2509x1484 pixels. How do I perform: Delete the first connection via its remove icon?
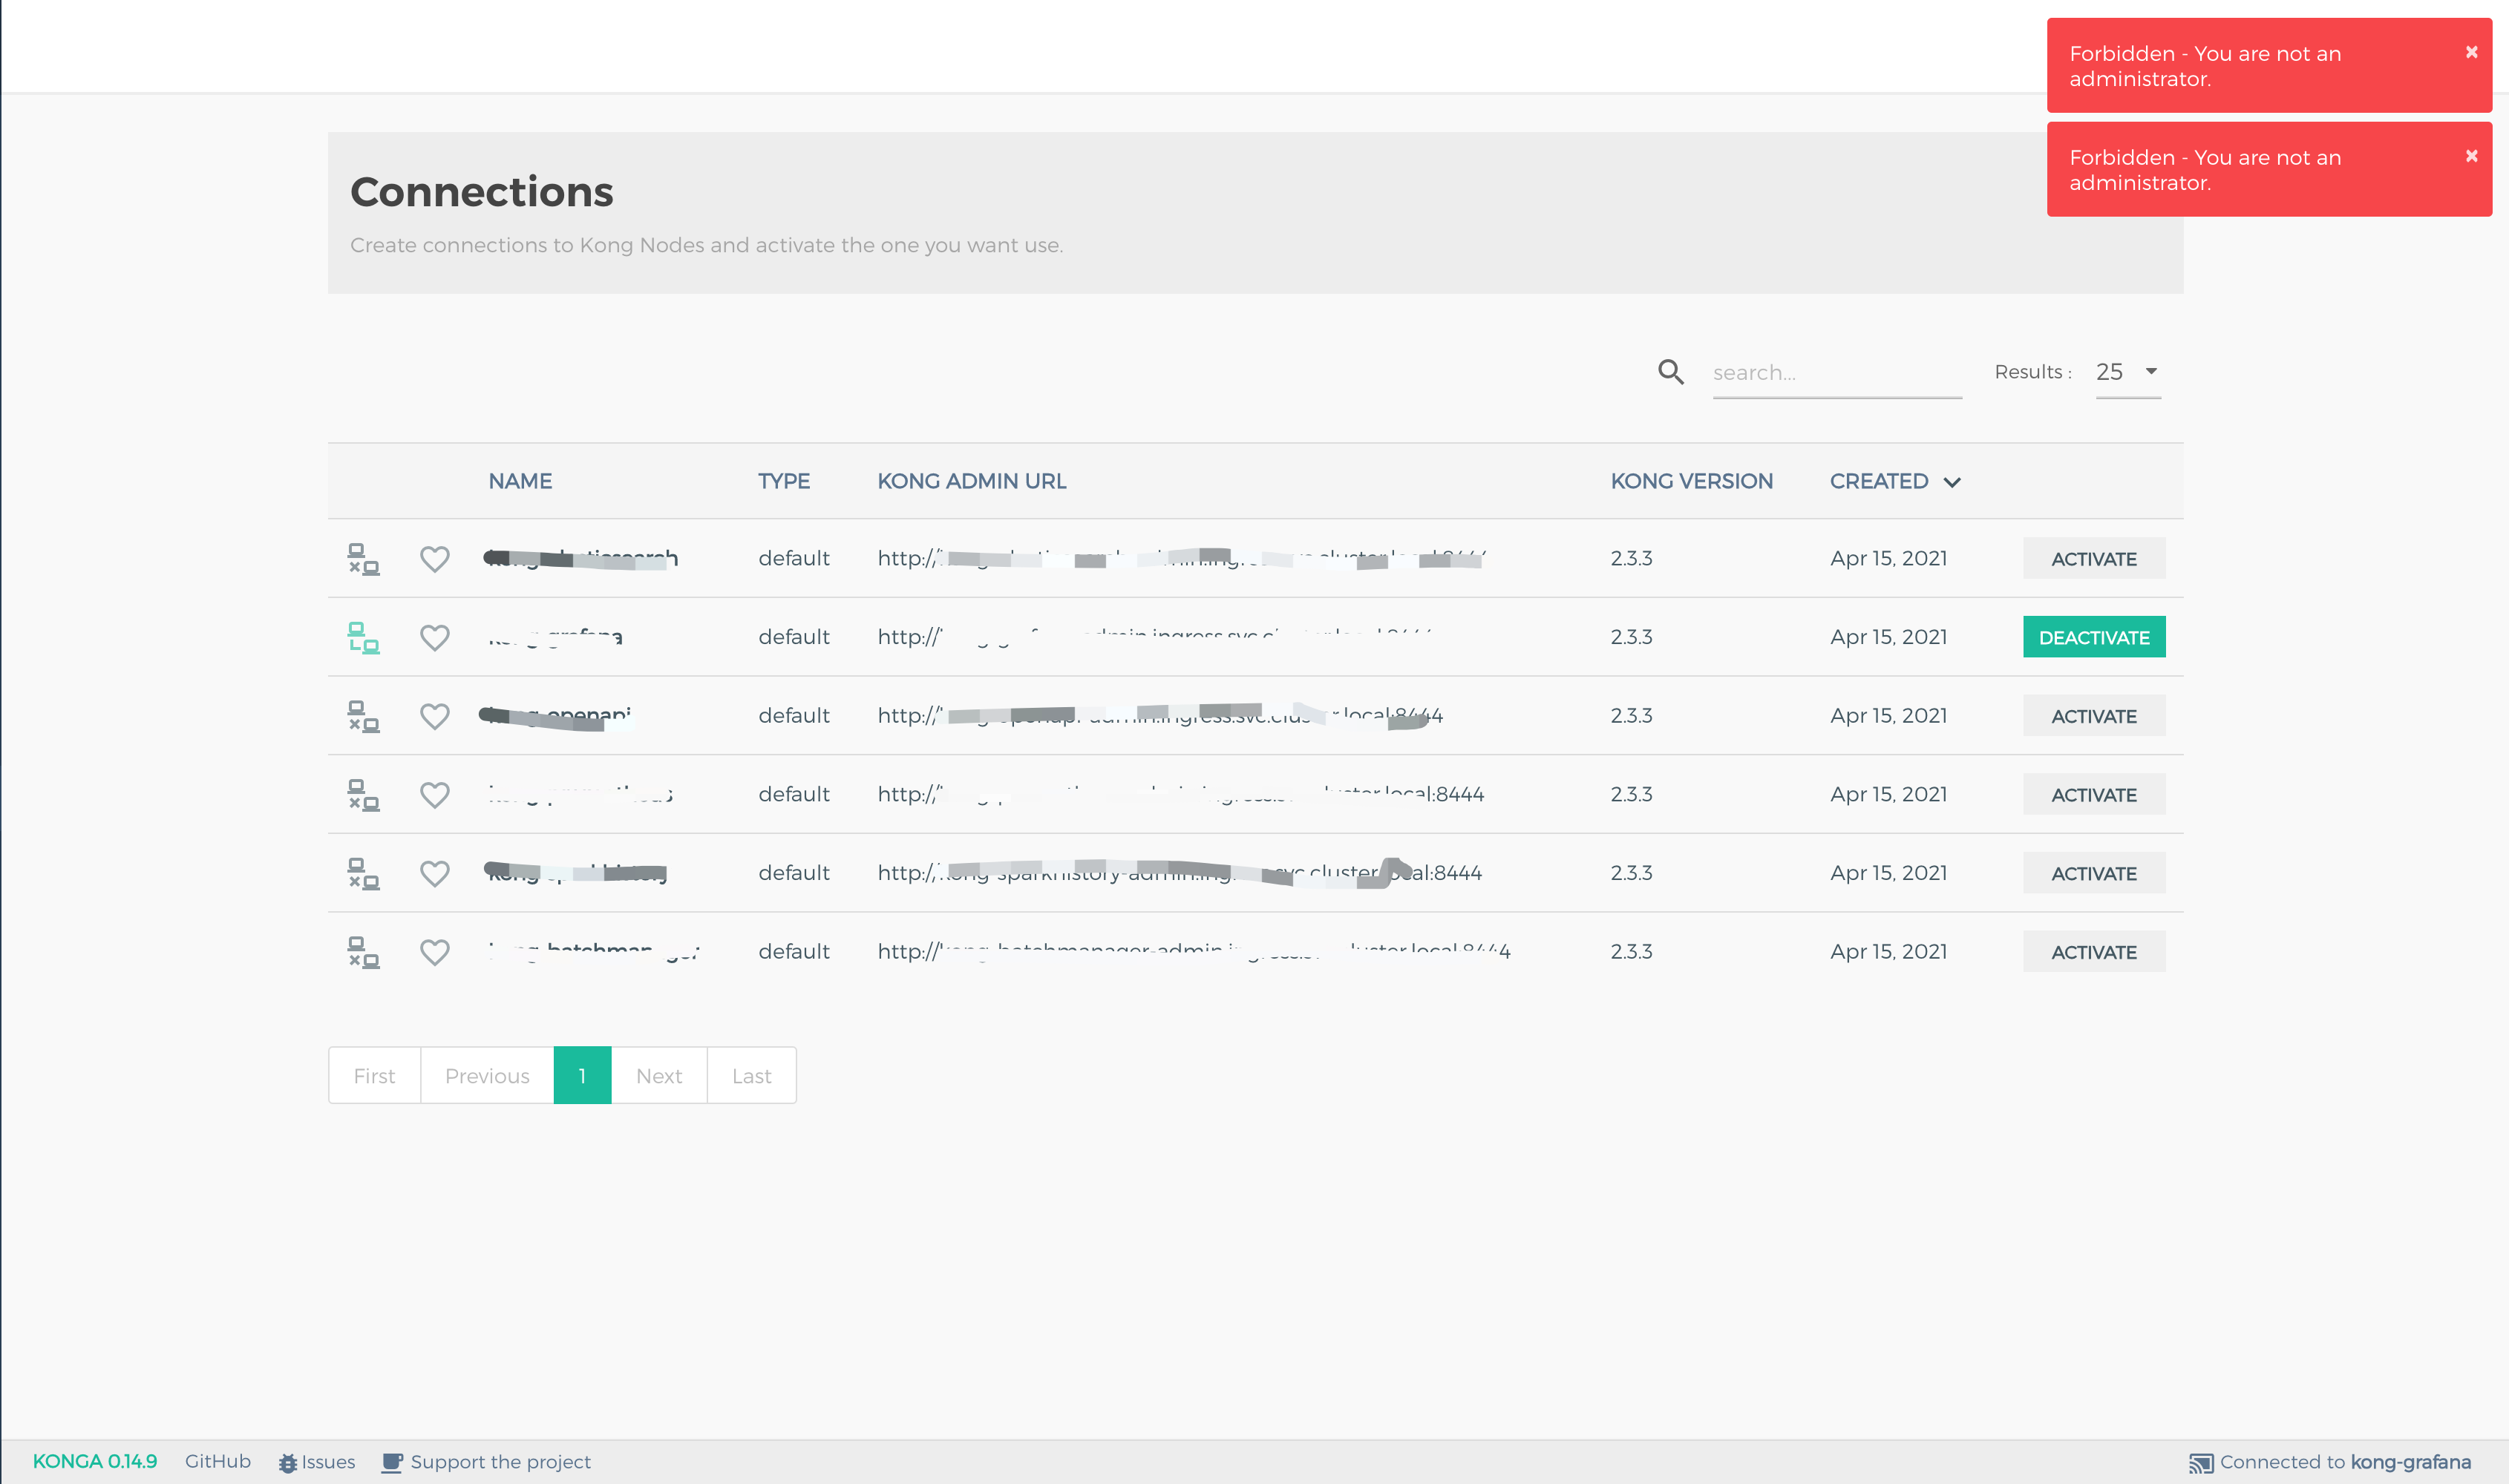364,559
